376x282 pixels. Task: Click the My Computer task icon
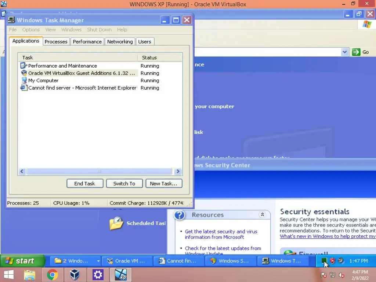(24, 80)
